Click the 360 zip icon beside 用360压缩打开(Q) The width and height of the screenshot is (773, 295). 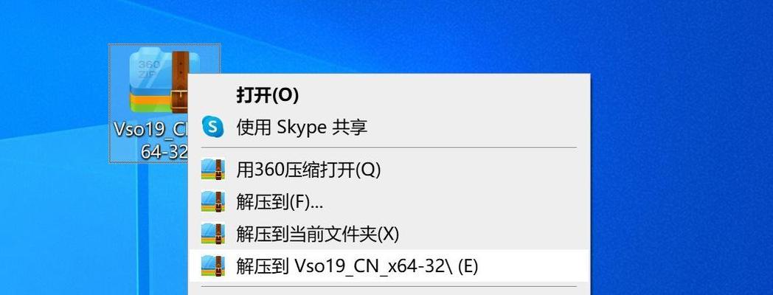pos(212,170)
